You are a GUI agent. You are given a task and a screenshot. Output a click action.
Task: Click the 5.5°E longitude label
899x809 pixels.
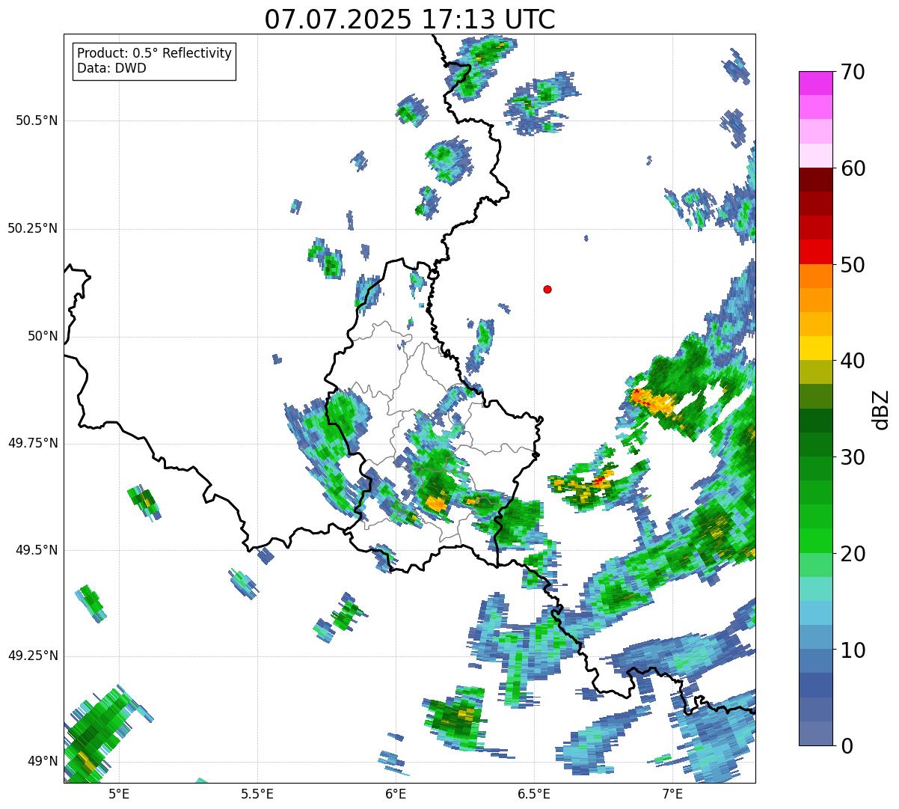click(257, 793)
